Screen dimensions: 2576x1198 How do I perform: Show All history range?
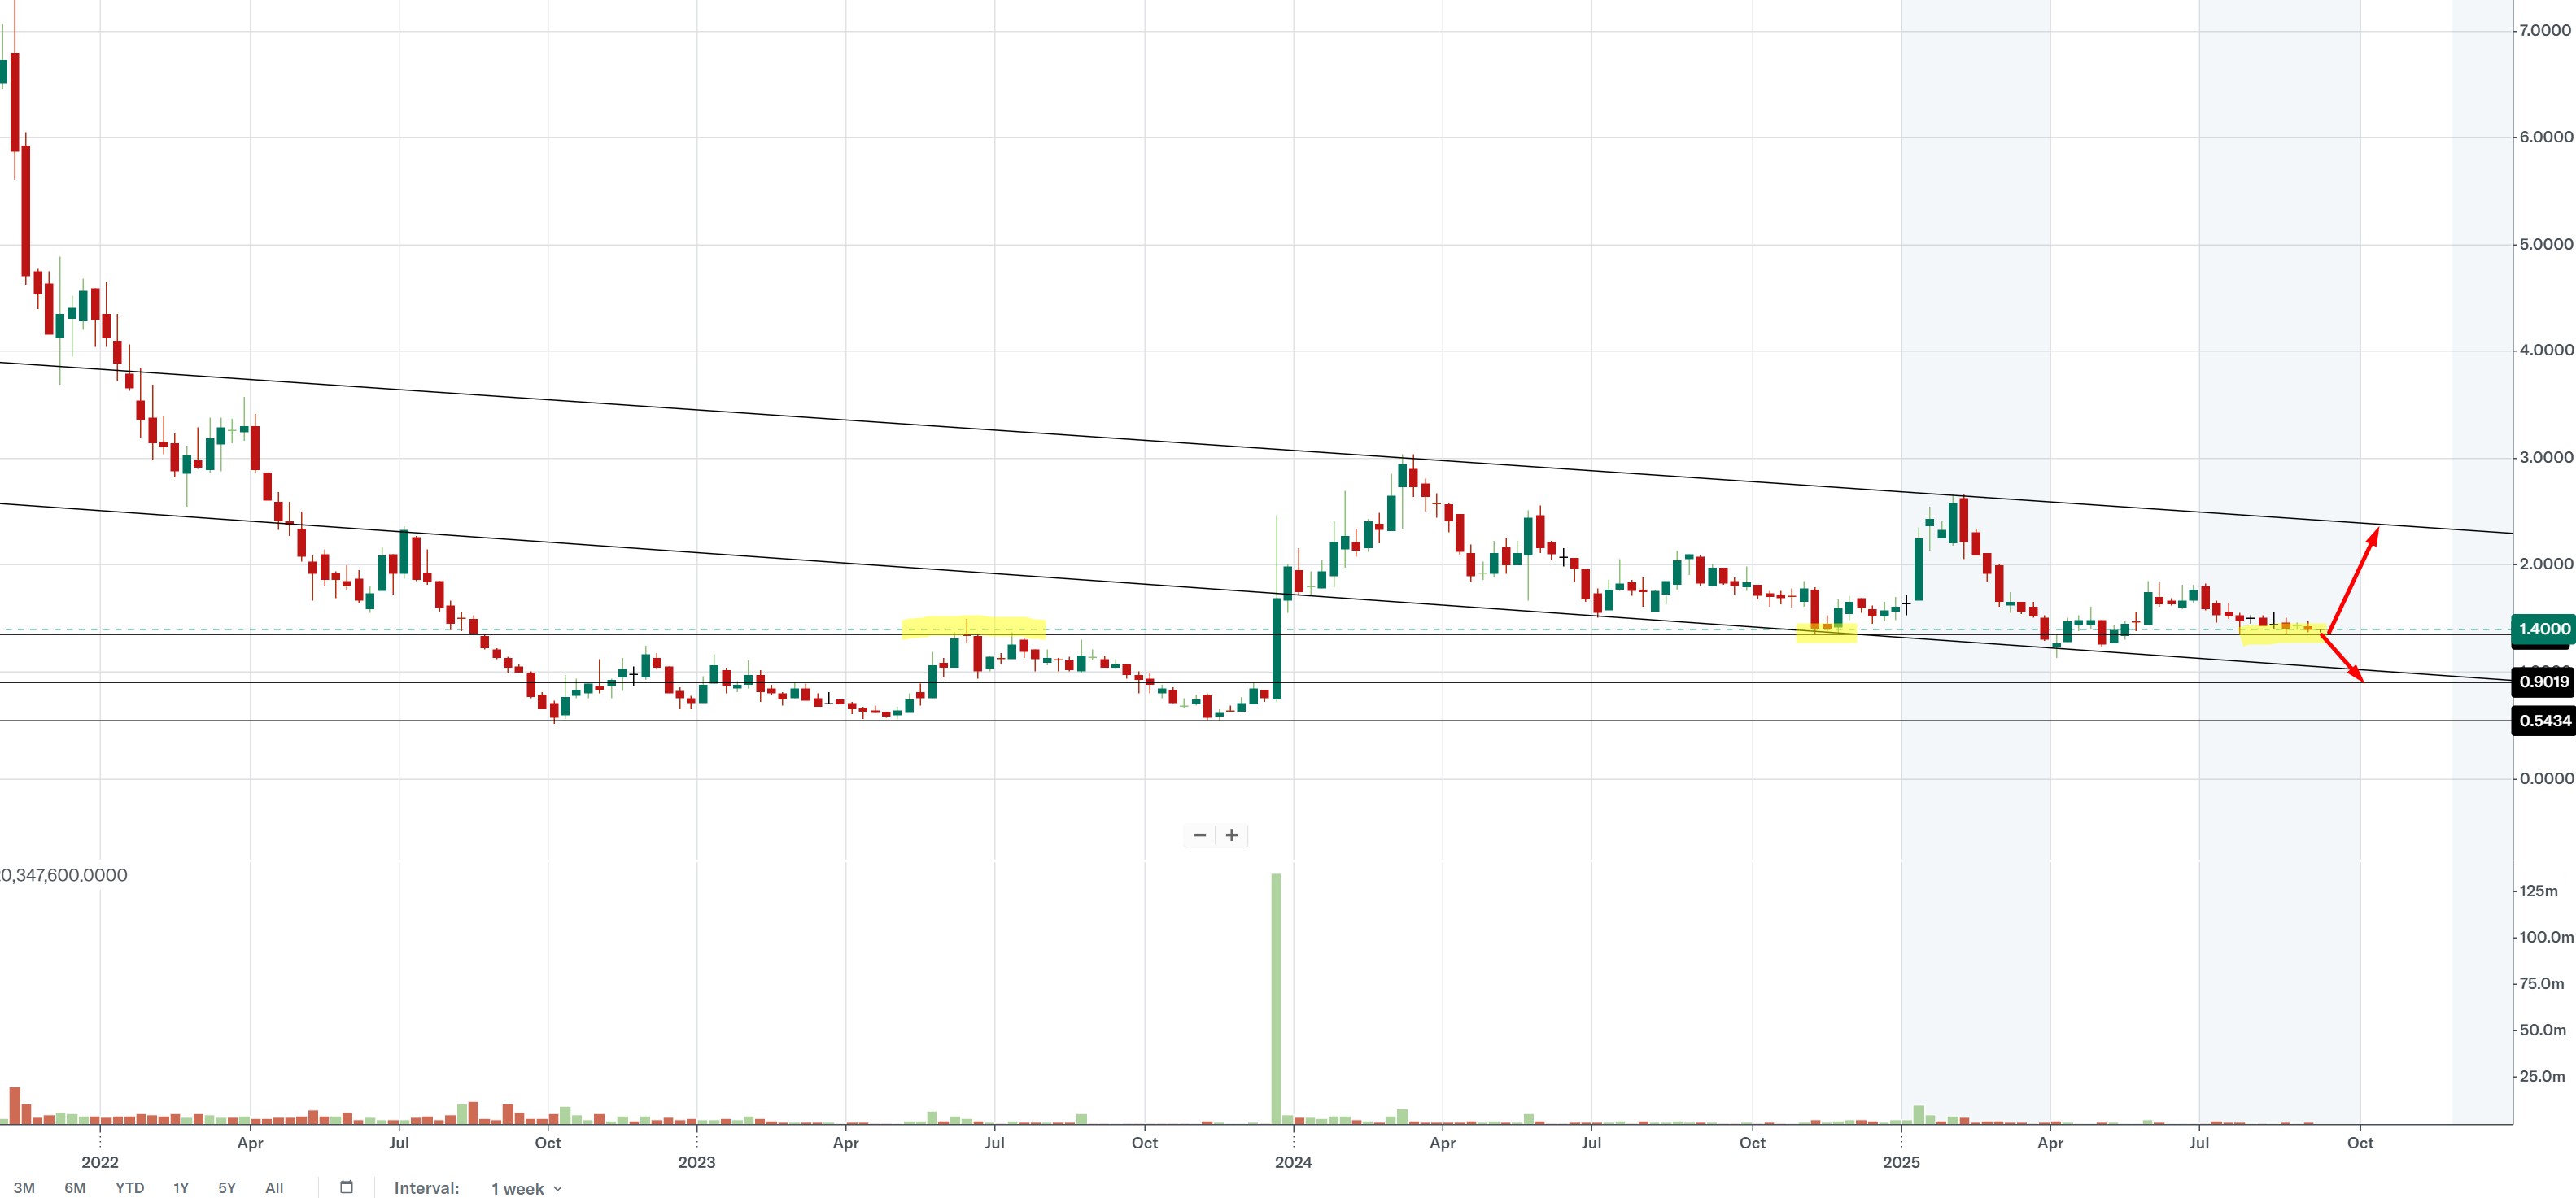[274, 1188]
